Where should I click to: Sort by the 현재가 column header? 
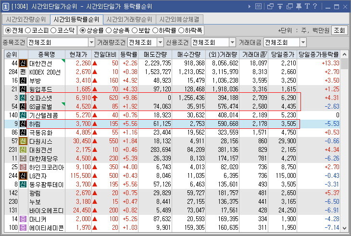point(78,54)
